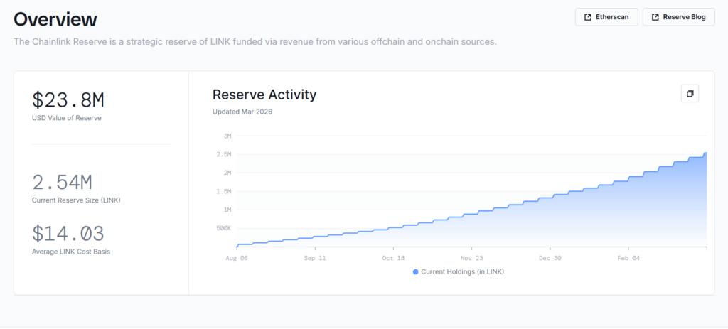
Task: Click the blue legend dot for Current Holdings
Action: [x=416, y=271]
